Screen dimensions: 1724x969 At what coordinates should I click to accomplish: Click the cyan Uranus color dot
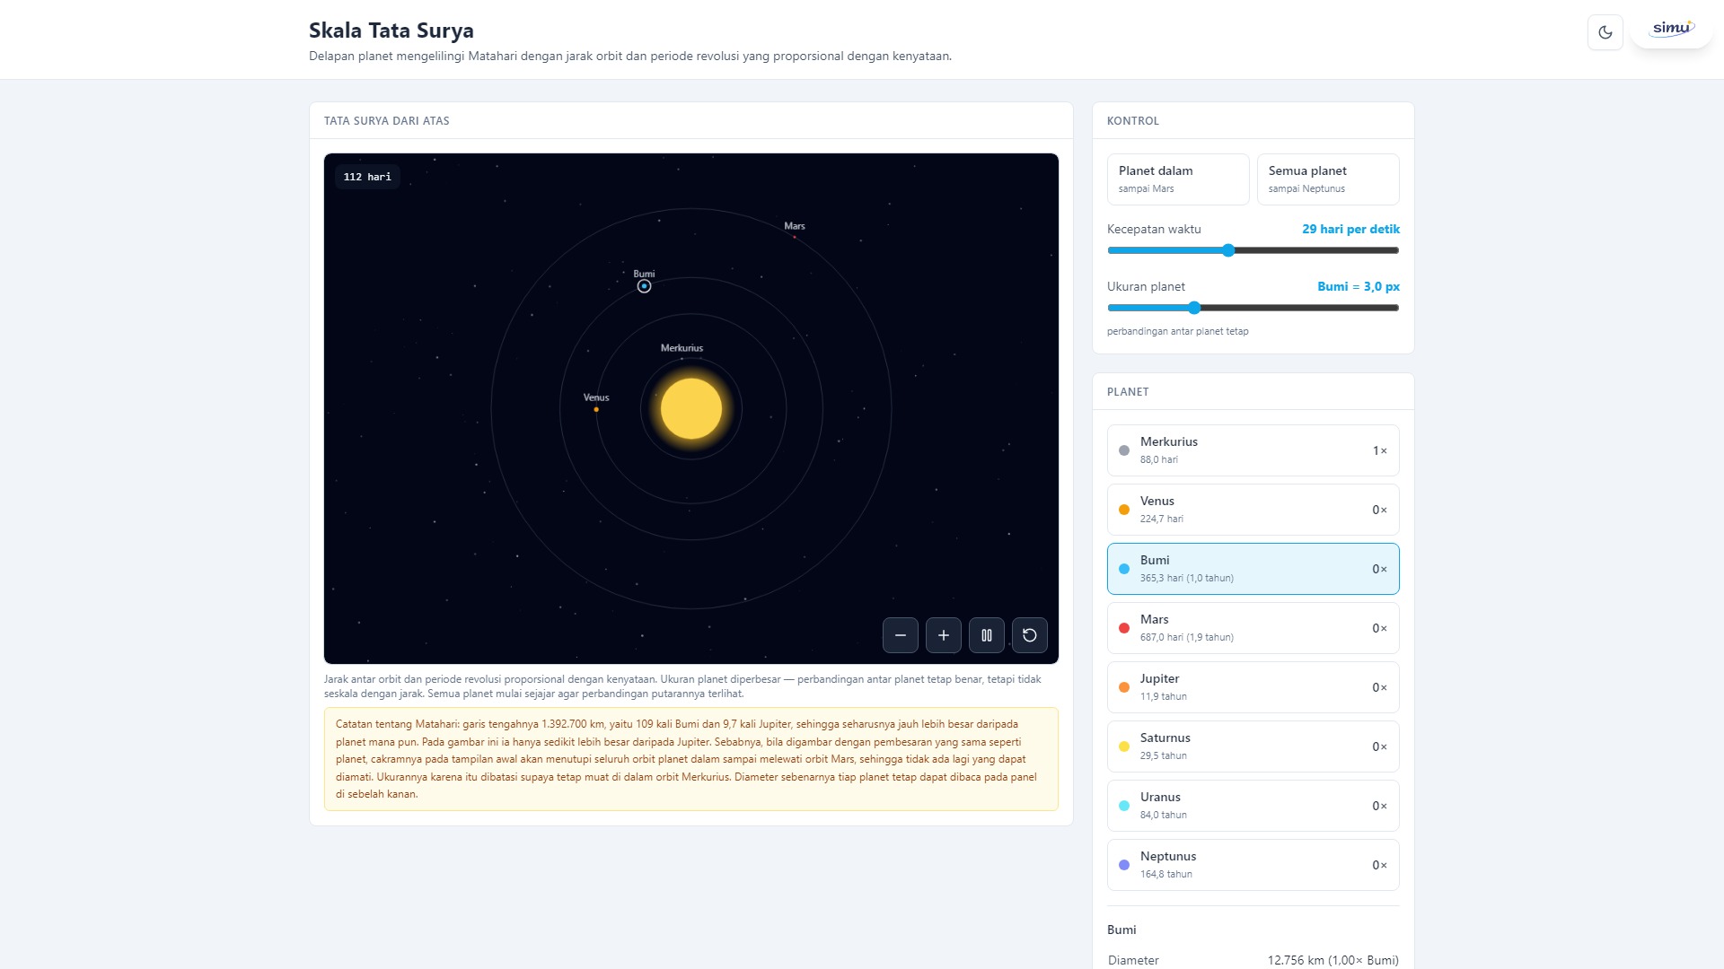click(1124, 806)
